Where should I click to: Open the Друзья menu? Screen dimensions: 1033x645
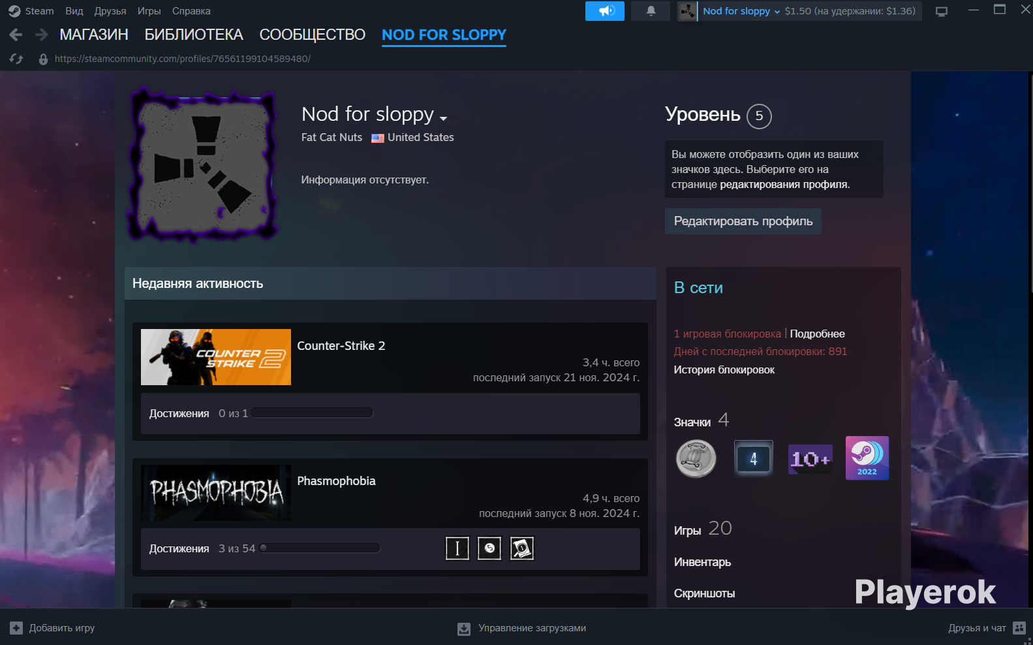(x=110, y=11)
